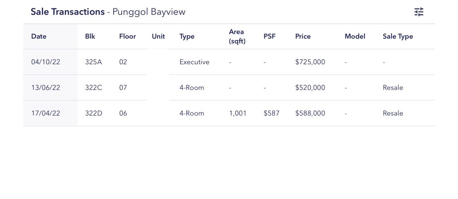Click the PSF column header
Image resolution: width=458 pixels, height=199 pixels.
pos(270,37)
